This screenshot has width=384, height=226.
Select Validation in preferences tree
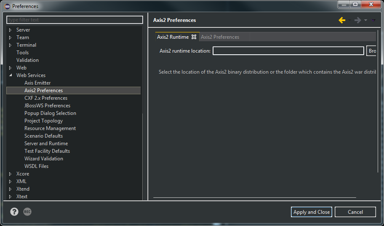coord(27,60)
